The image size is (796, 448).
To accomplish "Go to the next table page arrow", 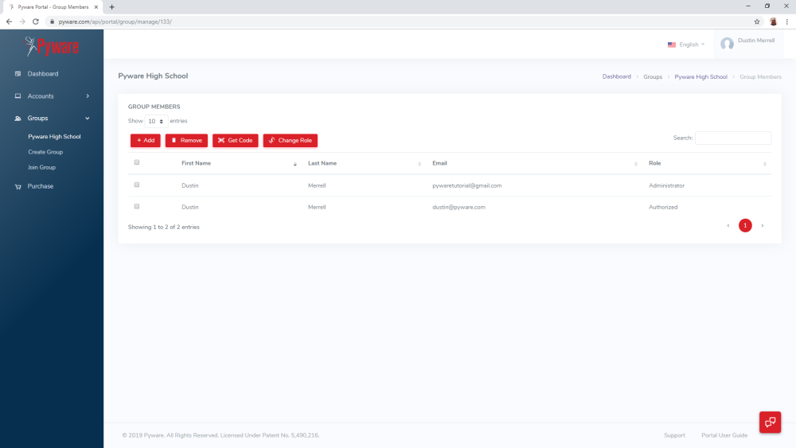I will [x=762, y=225].
